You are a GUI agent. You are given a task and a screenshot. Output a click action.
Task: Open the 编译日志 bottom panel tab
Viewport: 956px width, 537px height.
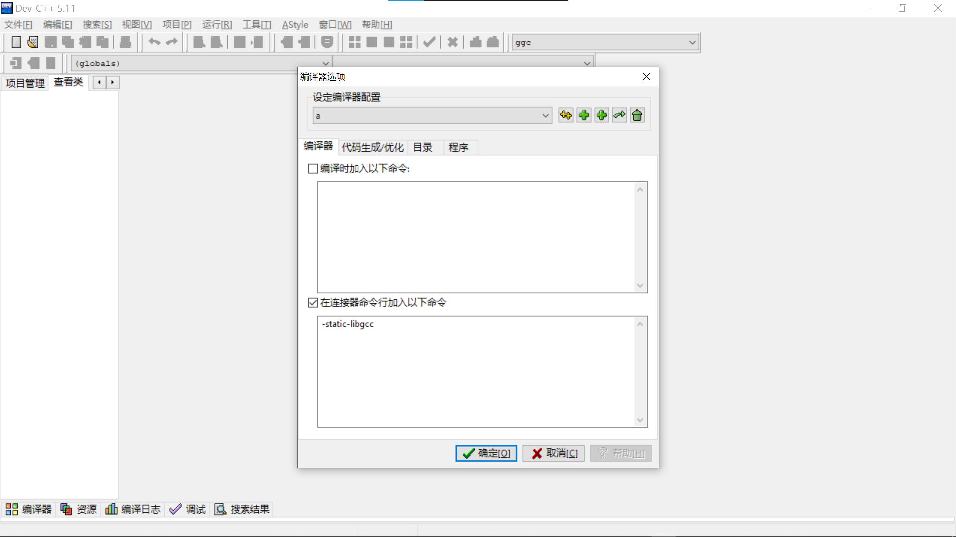click(x=133, y=509)
